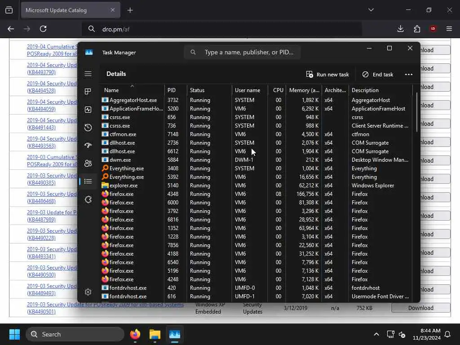The height and width of the screenshot is (345, 460).
Task: Select the AggregatorHost.exe process row
Action: click(257, 100)
